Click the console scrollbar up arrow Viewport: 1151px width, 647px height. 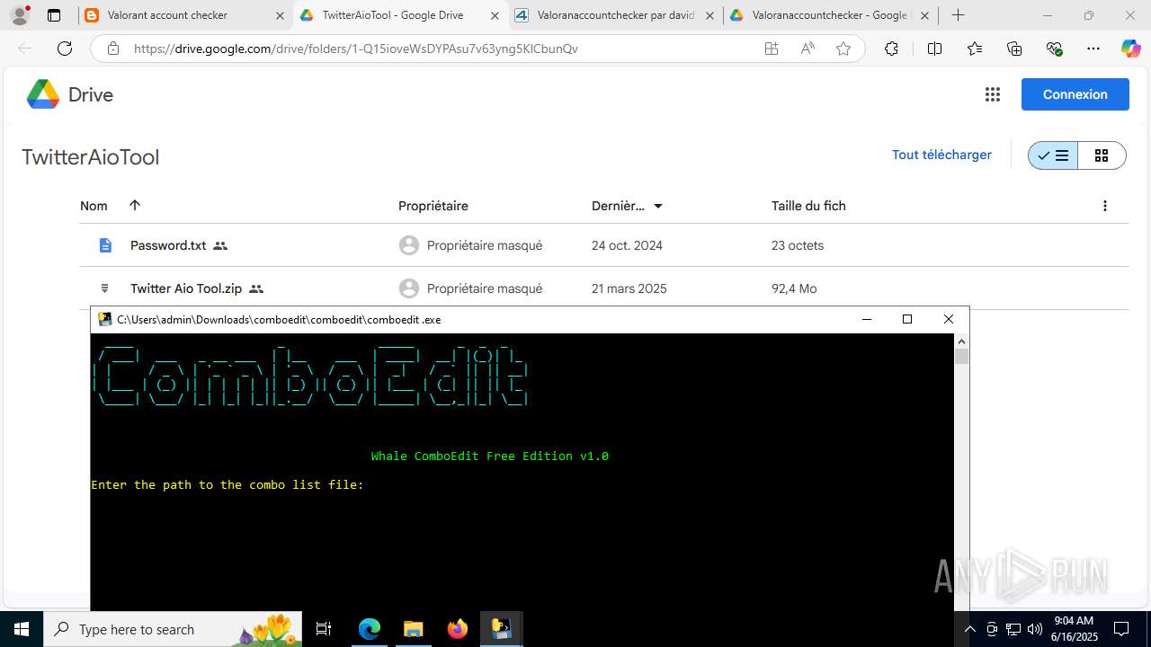961,341
